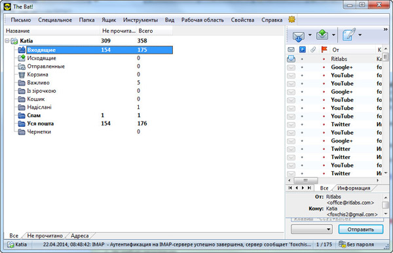Click the Katia account status bar icon
Screen dimensions: 393x253
coord(10,245)
